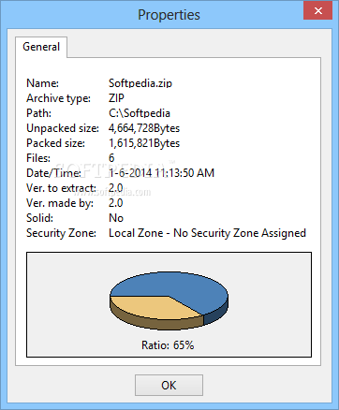Click the Solid: label
The width and height of the screenshot is (339, 410).
pos(39,218)
